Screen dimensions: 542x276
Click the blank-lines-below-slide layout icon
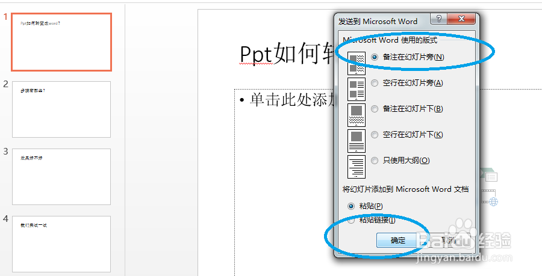point(357,141)
